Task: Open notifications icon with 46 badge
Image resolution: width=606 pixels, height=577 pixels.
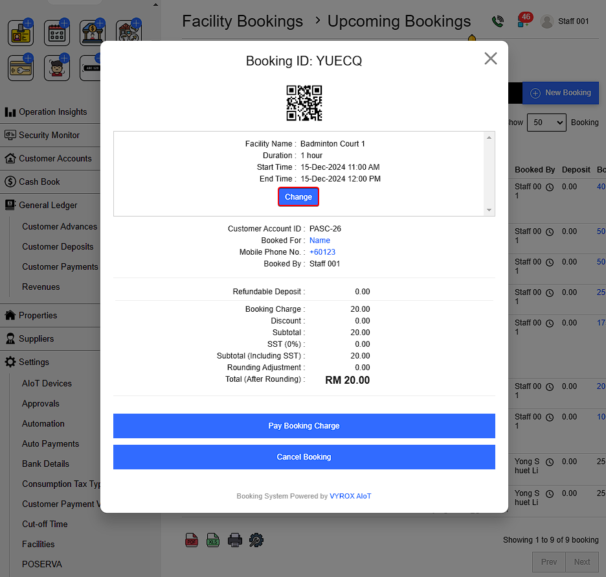Action: [x=523, y=21]
